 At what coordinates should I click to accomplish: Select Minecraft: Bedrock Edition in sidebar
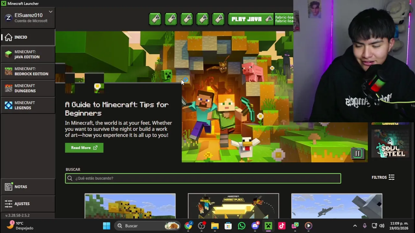click(28, 71)
